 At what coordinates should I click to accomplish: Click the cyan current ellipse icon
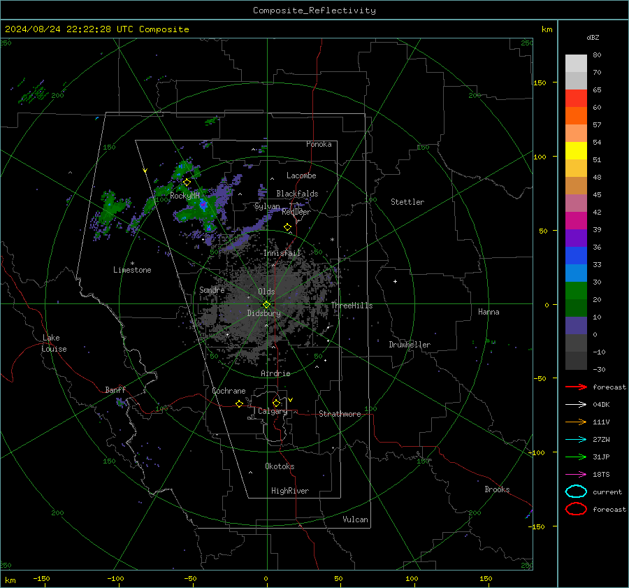point(576,492)
